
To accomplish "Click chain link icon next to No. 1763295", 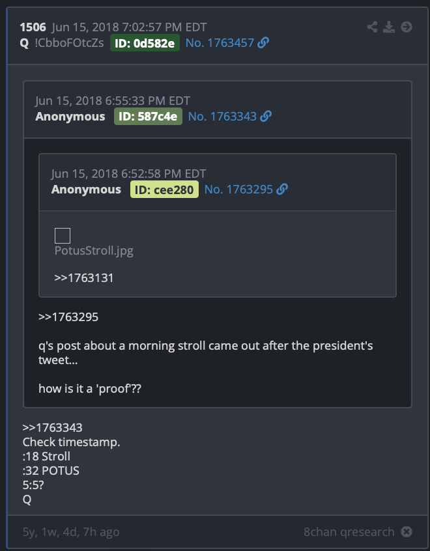I will 282,190.
